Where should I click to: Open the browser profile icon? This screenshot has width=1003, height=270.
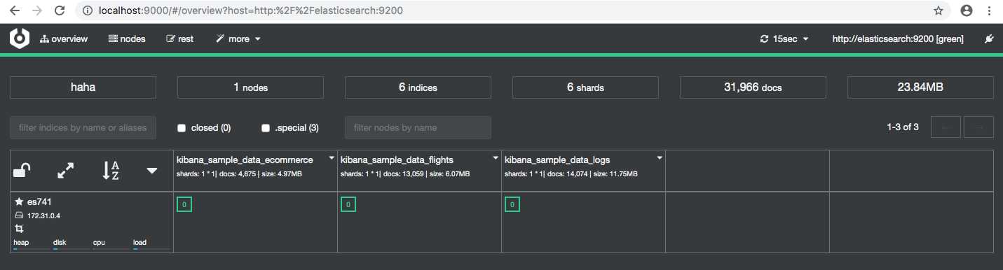[x=967, y=10]
